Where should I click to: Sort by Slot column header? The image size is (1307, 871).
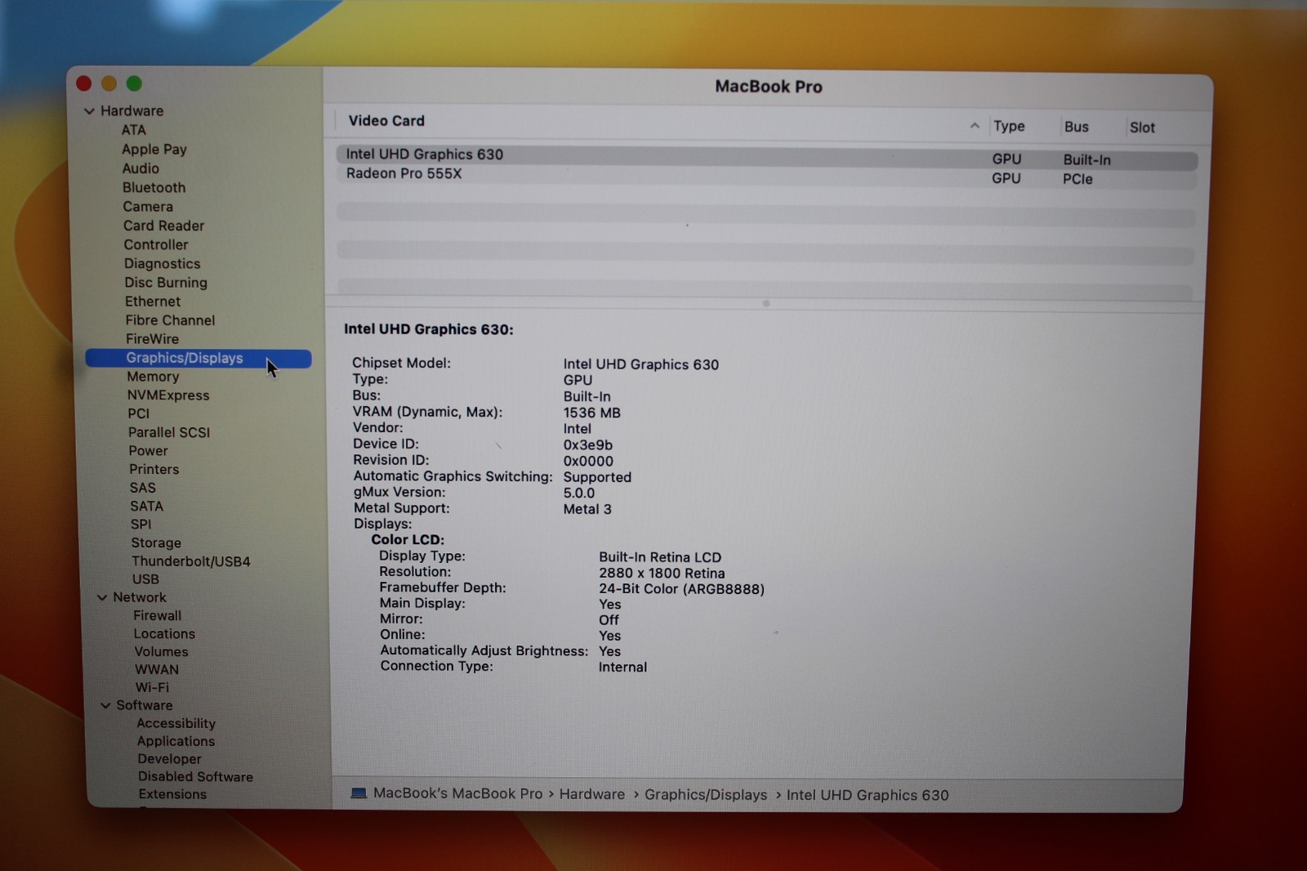(1142, 127)
